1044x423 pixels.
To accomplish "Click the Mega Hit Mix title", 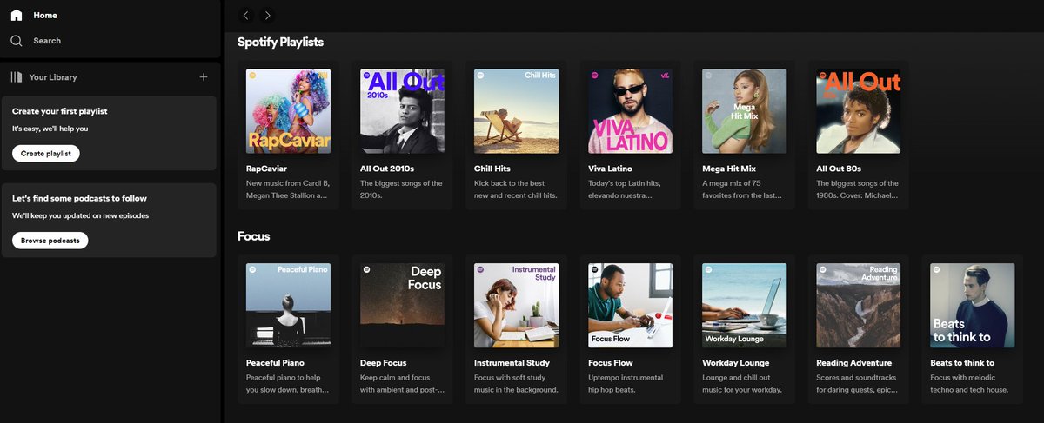I will (731, 169).
